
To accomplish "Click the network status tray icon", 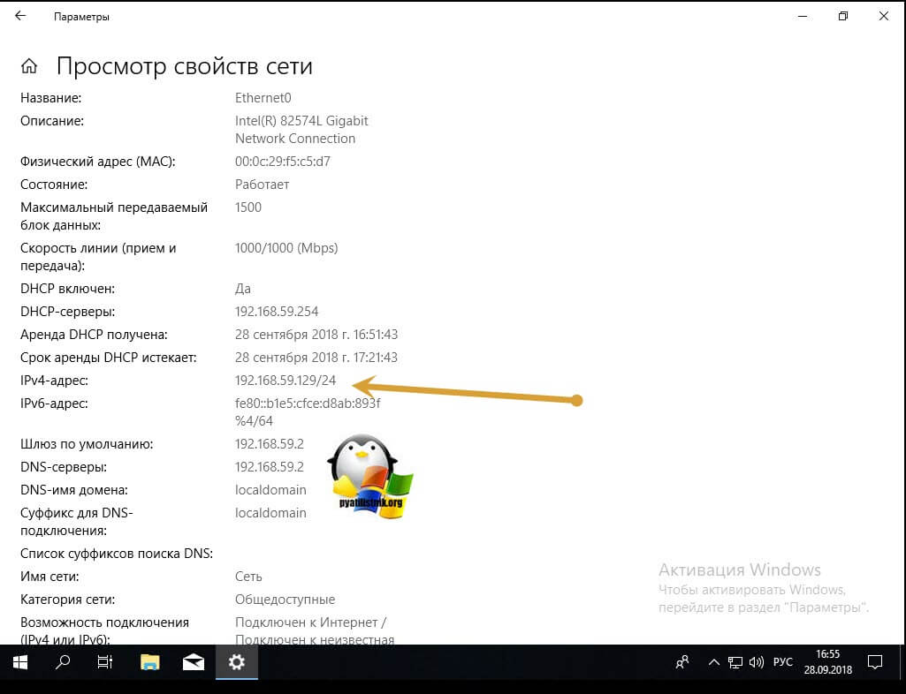I will 735,662.
